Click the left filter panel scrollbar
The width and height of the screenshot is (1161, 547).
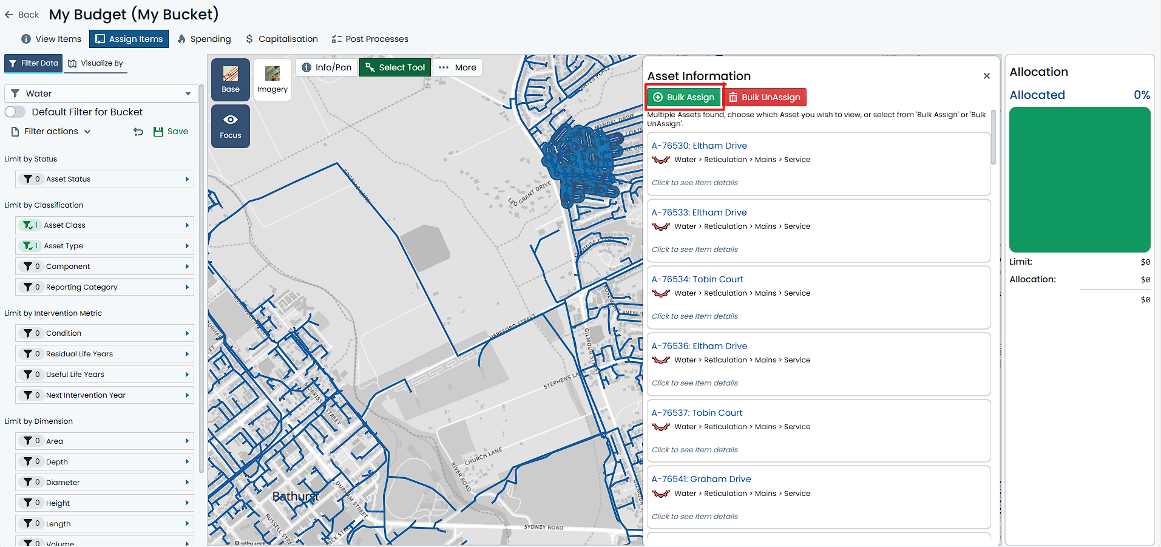coord(201,279)
